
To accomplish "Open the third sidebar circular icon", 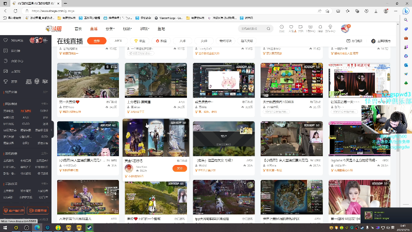I will pos(6,61).
